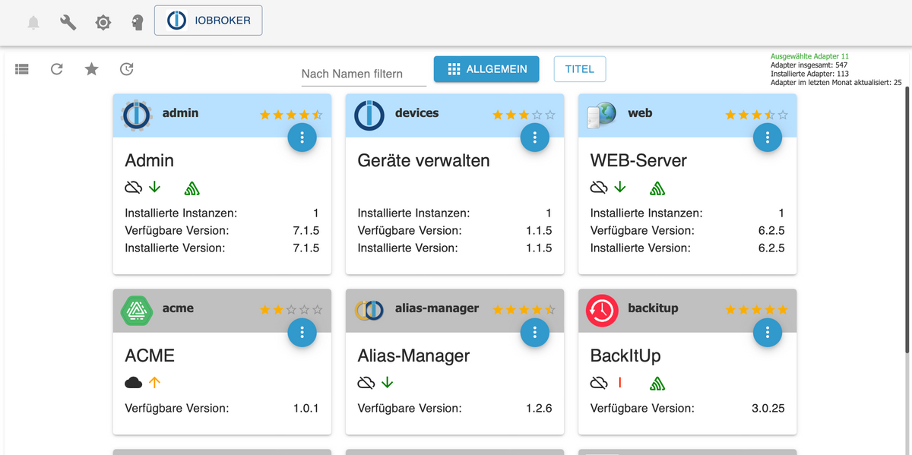Open the admin adapter three-dot menu
Image resolution: width=912 pixels, height=455 pixels.
click(302, 137)
